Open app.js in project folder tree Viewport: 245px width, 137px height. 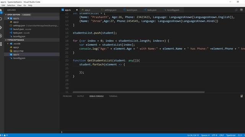32,47
